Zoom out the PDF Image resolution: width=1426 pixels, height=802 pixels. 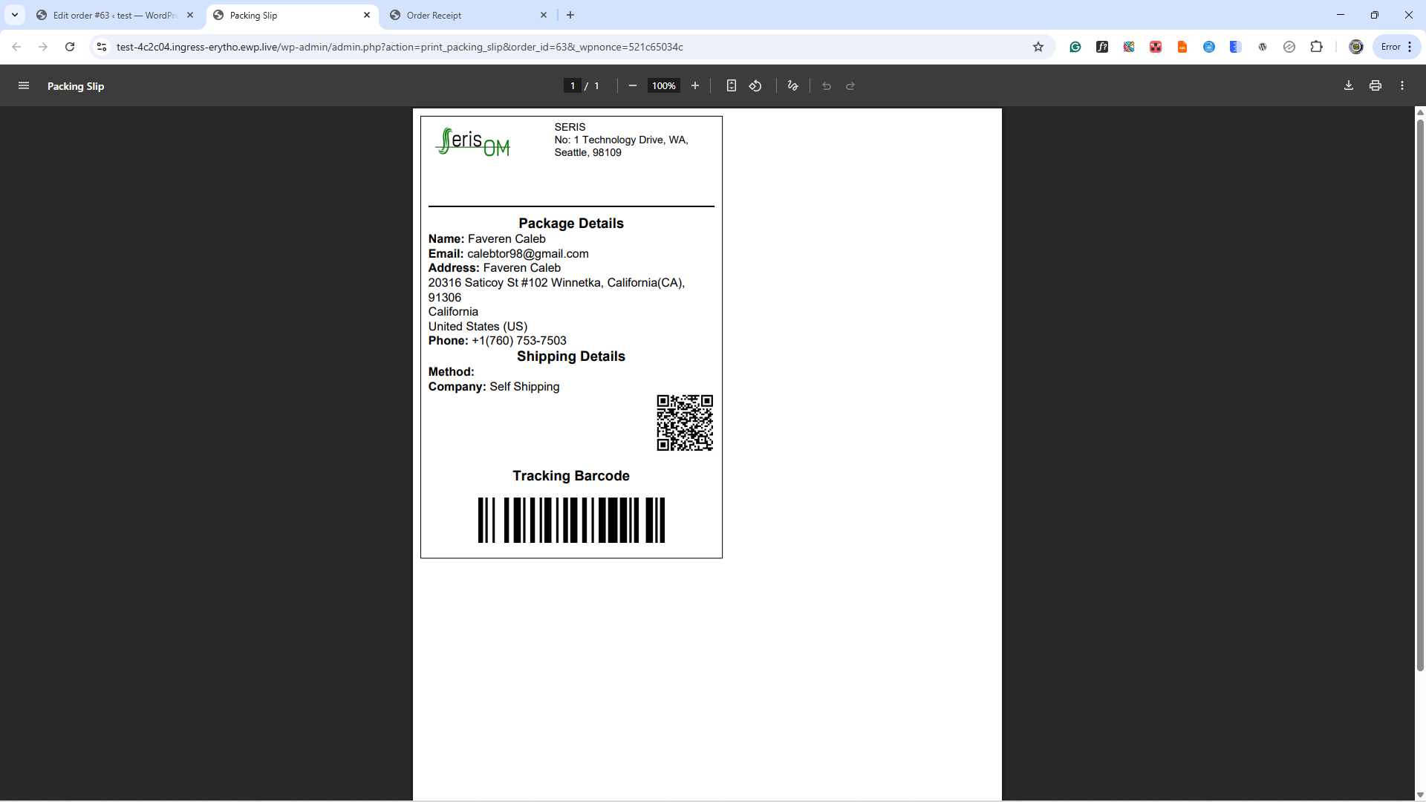[632, 86]
